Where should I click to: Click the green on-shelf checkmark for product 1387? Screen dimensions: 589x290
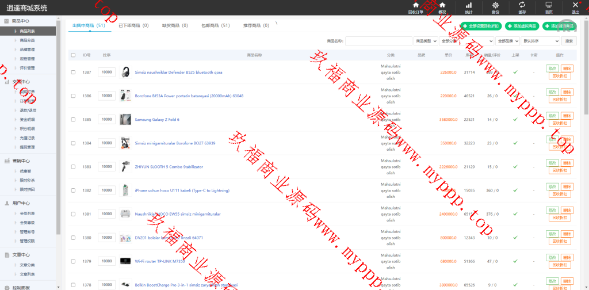(515, 72)
